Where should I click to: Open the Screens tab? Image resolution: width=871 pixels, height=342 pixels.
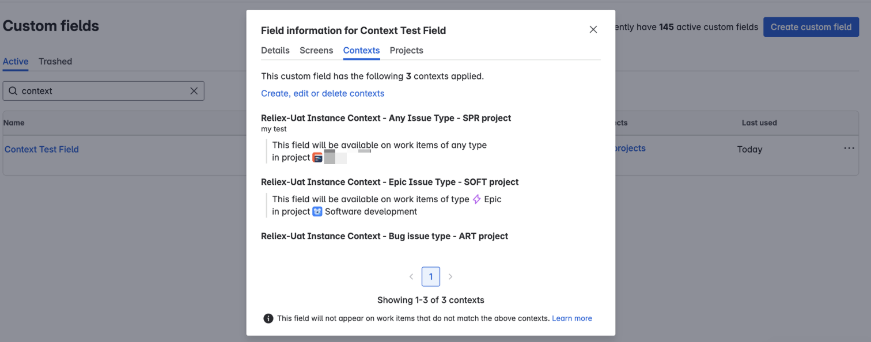tap(316, 51)
